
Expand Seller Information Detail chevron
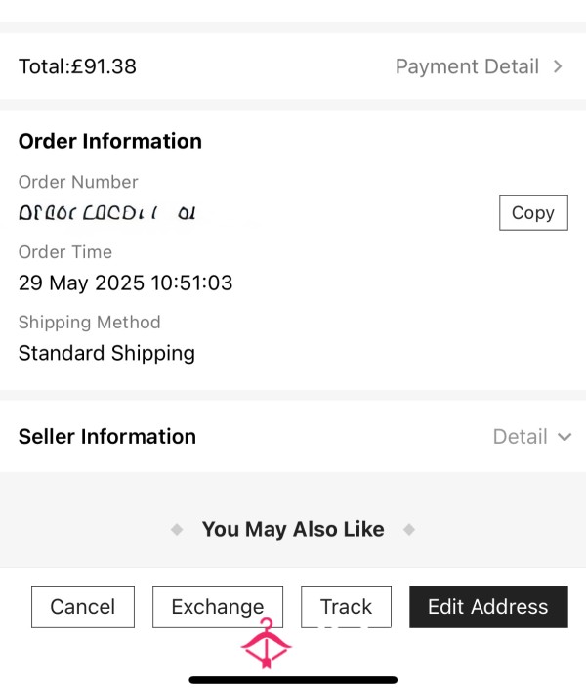click(565, 437)
